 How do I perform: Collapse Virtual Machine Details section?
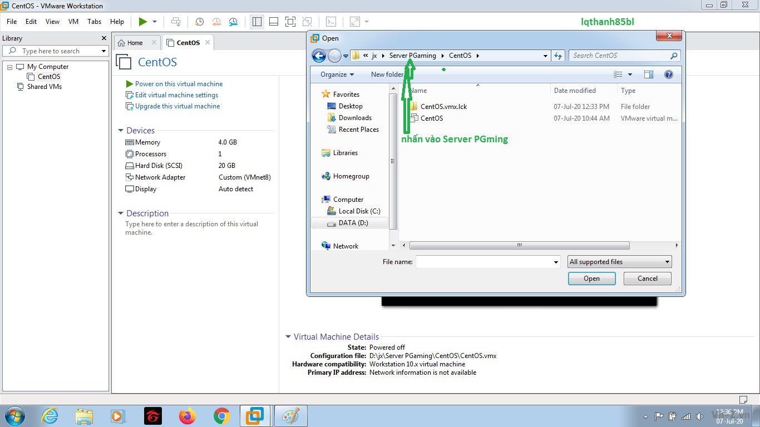click(x=288, y=337)
